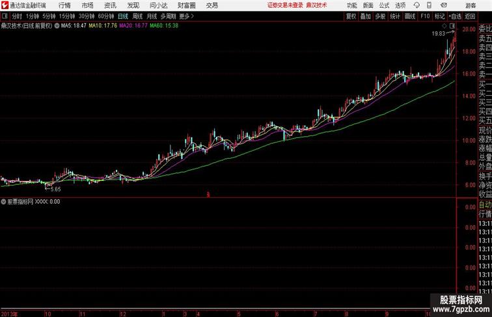Viewport: 492px width, 317px height.
Task: Click the MA5: 18.47 indicator value
Action: tap(74, 26)
